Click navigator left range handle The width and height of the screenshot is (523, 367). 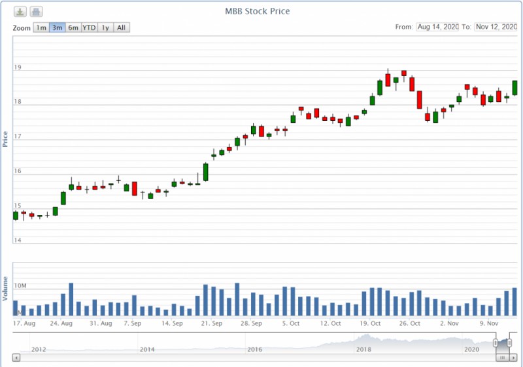click(496, 342)
